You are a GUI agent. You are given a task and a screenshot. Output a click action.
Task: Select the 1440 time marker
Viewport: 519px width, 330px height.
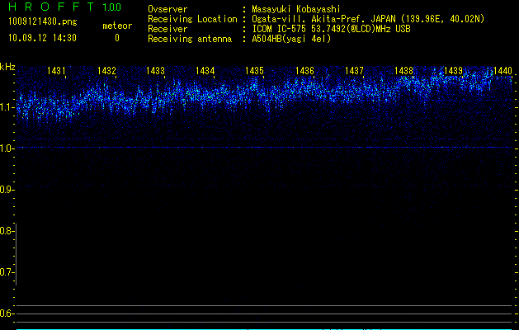coord(502,72)
